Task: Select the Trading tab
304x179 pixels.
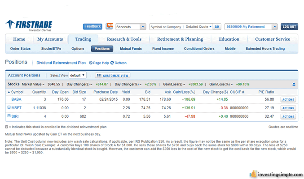Action: click(x=83, y=39)
